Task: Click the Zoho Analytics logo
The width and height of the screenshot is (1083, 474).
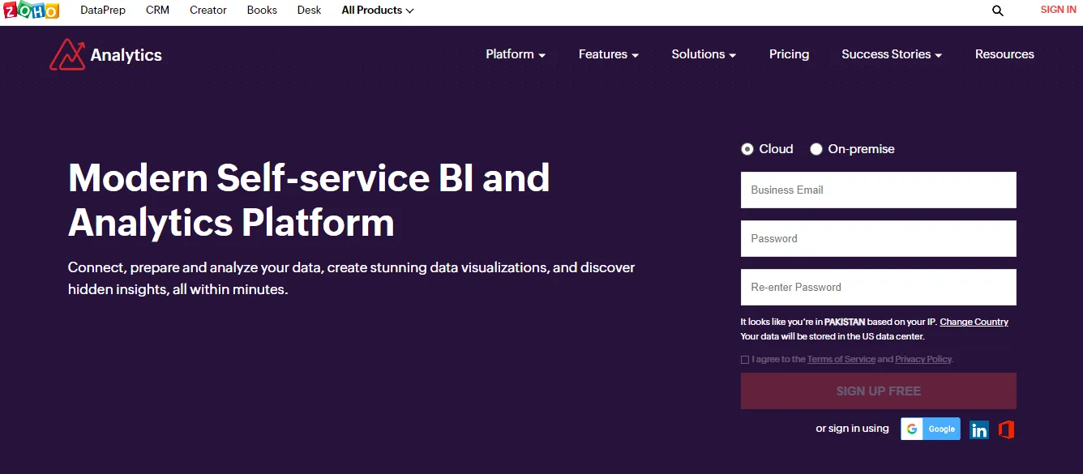Action: click(105, 54)
